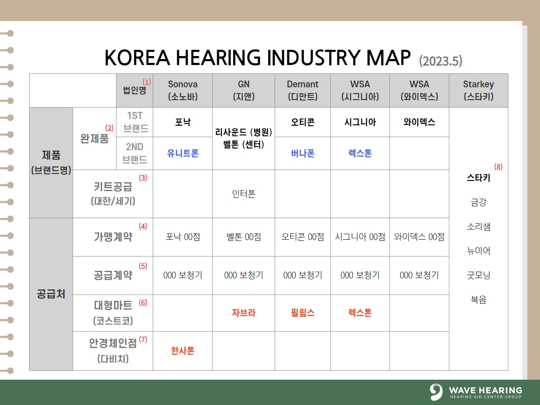Click the 공급처 row header
This screenshot has width=540, height=405.
(51, 294)
